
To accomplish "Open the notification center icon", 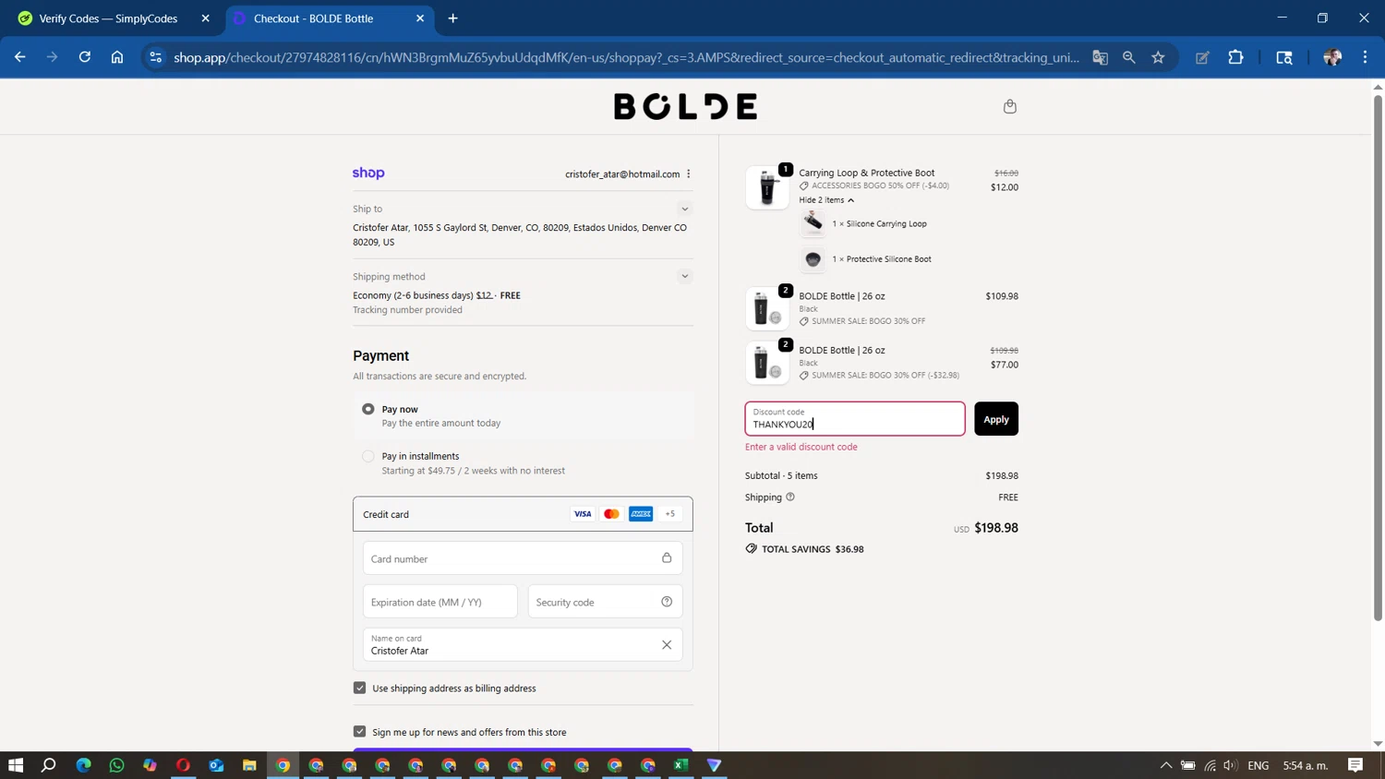I will click(x=1355, y=765).
